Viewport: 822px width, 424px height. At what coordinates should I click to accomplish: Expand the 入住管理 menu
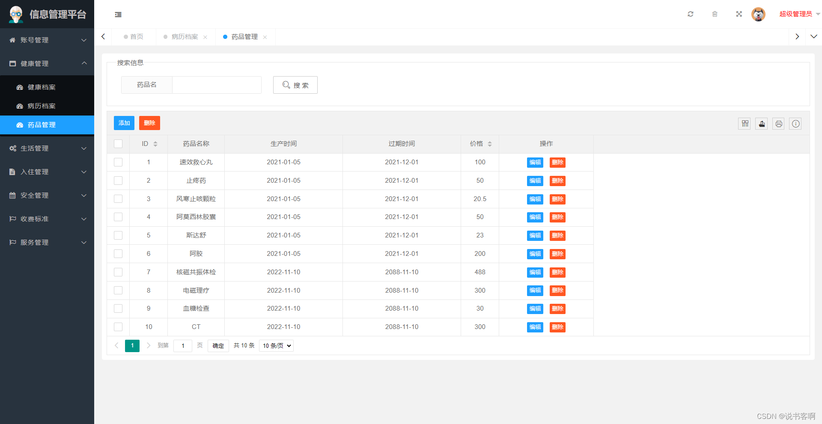coord(47,172)
